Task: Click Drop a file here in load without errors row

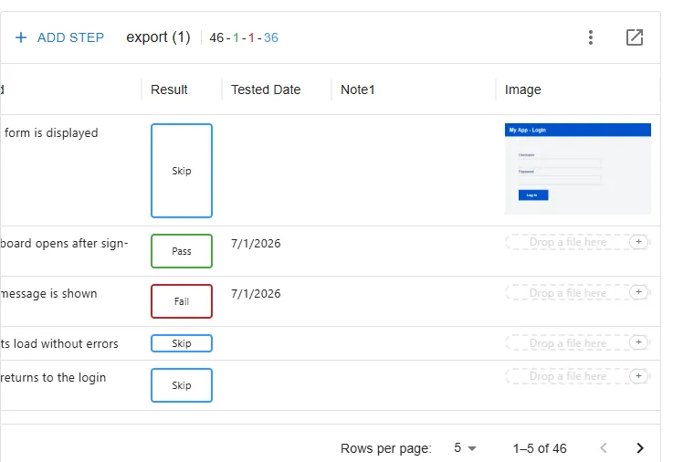Action: pyautogui.click(x=568, y=343)
